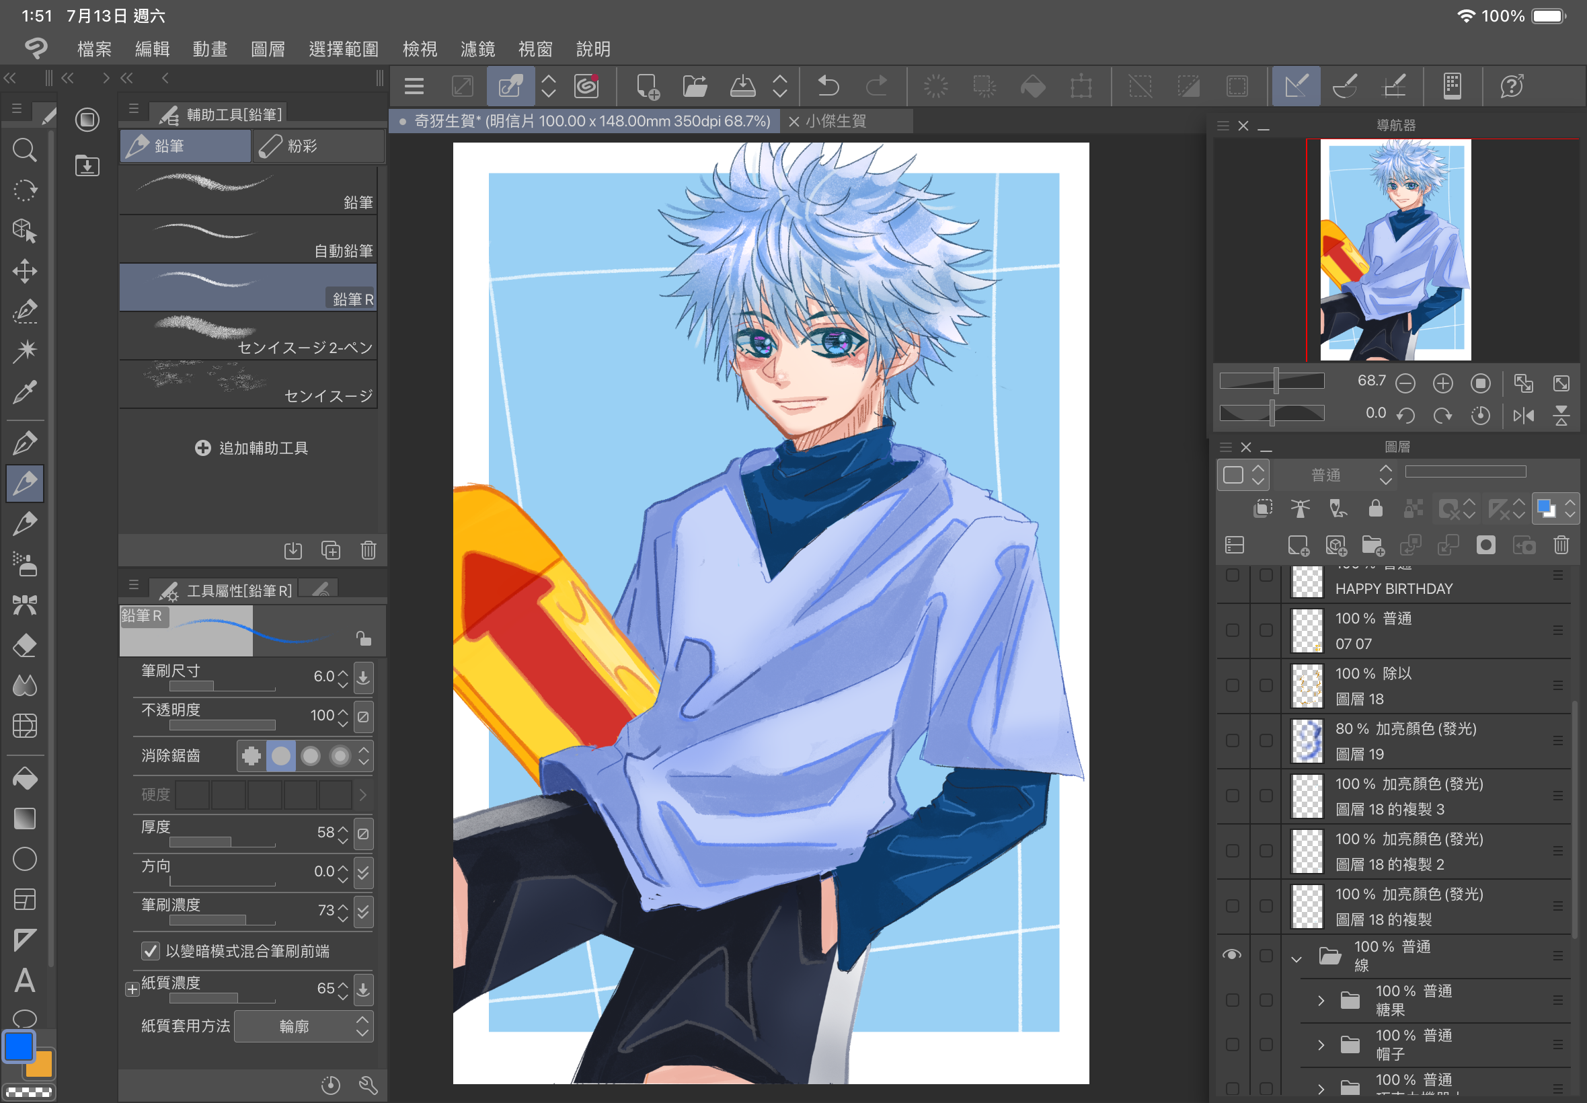This screenshot has width=1587, height=1103.
Task: Select the 鉛筆 sub tool brush
Action: pos(248,190)
